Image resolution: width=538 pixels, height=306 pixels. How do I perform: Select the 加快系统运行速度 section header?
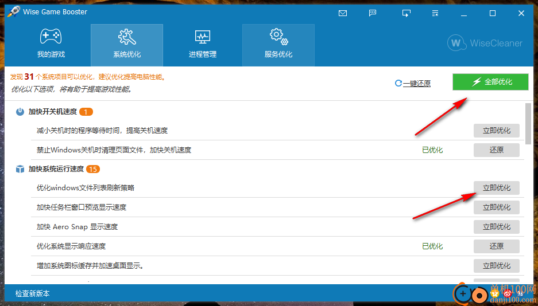point(56,169)
